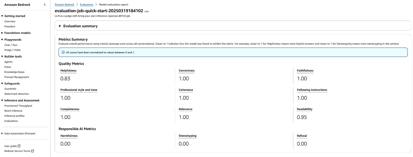Click the 0.95 Readability score
Viewport: 413px width, 157px height.
(x=302, y=117)
